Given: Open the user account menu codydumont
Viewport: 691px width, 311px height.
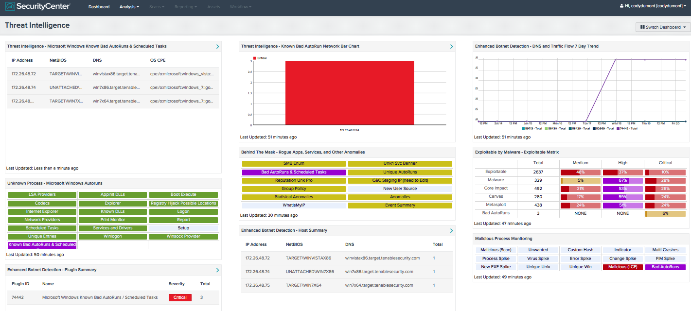Looking at the screenshot, I should [654, 6].
